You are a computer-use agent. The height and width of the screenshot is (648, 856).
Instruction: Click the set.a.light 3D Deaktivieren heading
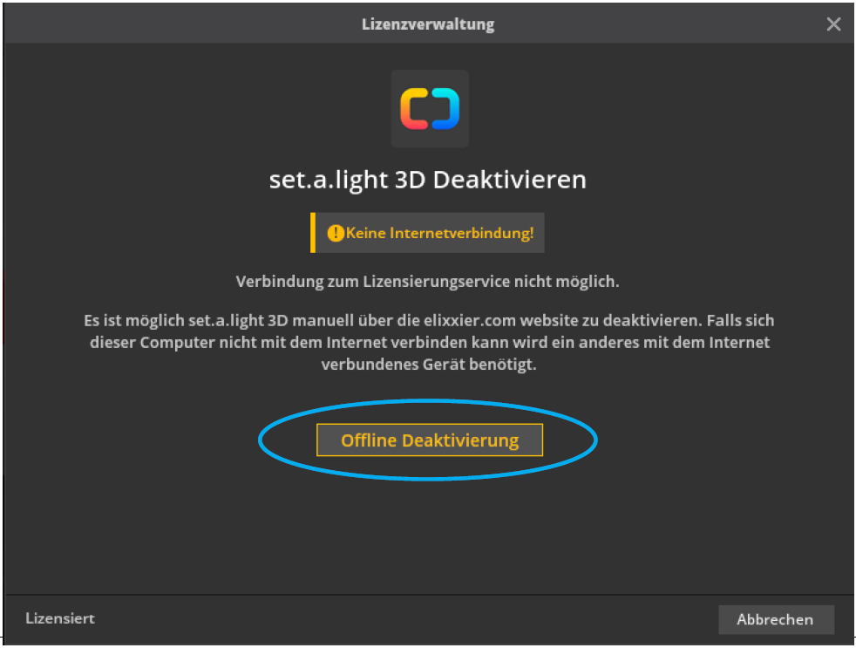coord(428,180)
